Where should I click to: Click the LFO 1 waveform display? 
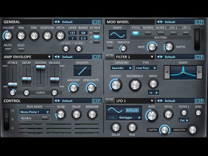point(116,110)
